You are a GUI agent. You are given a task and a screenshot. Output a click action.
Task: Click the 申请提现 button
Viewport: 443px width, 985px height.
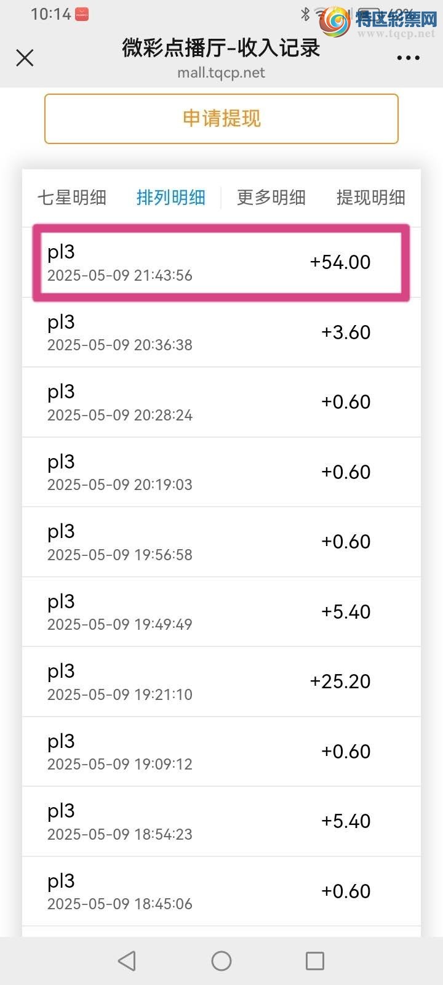point(221,119)
